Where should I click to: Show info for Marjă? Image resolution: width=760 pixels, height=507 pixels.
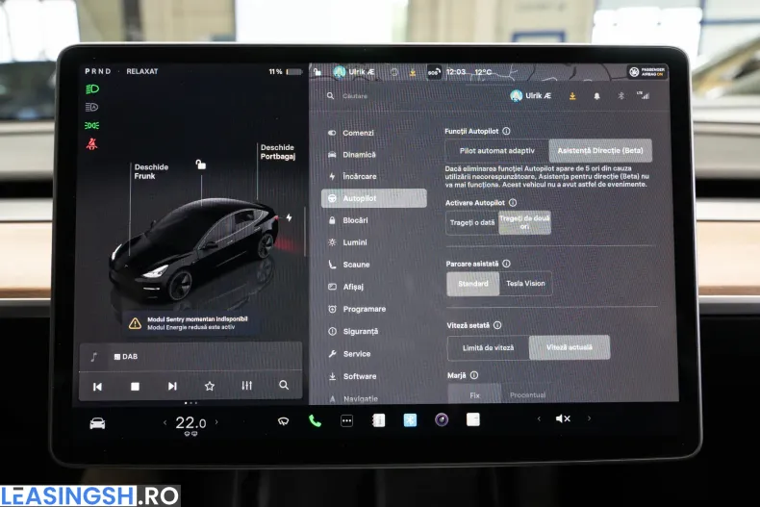coord(474,375)
